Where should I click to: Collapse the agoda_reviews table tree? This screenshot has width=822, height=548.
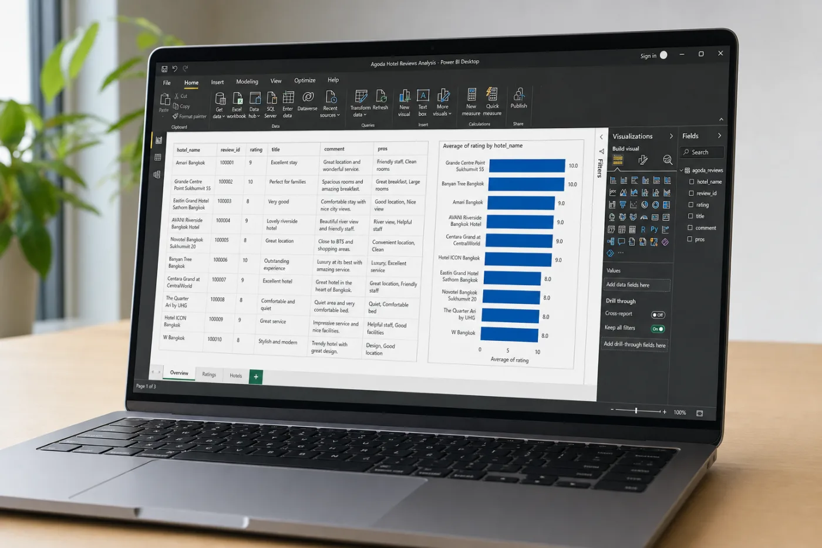pos(682,170)
